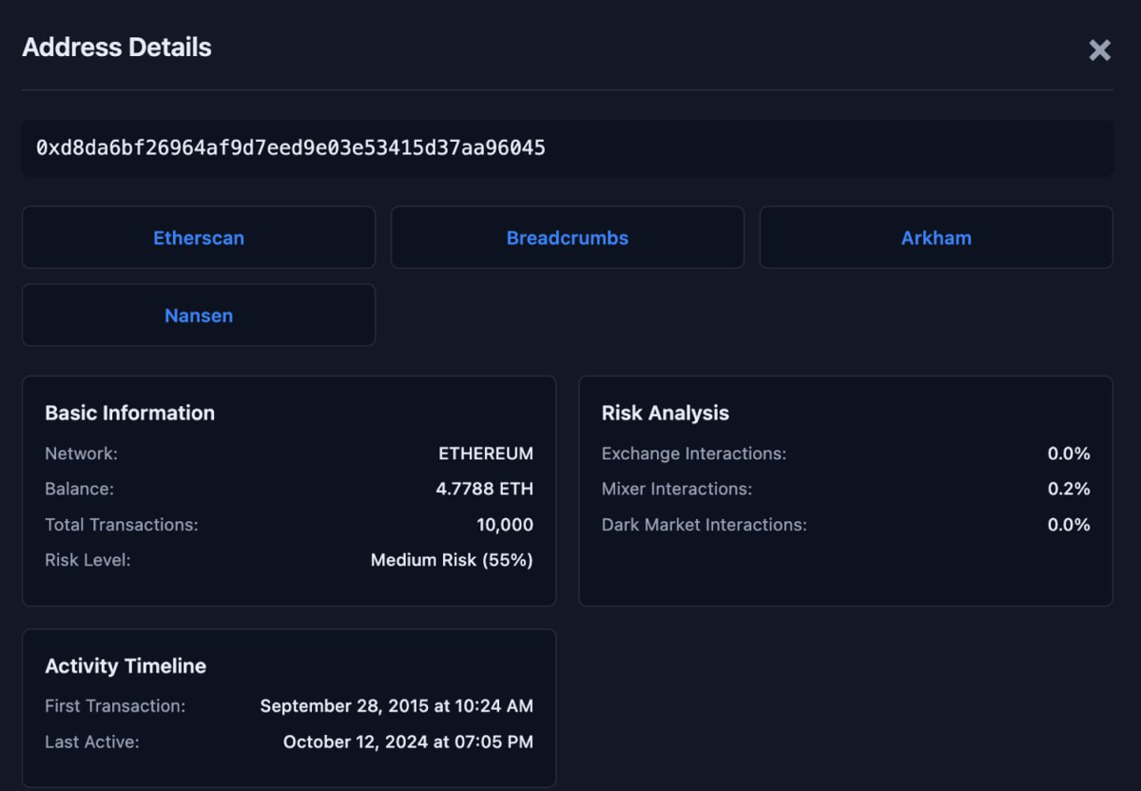This screenshot has height=791, width=1141.
Task: Open the address in Nansen
Action: (198, 315)
